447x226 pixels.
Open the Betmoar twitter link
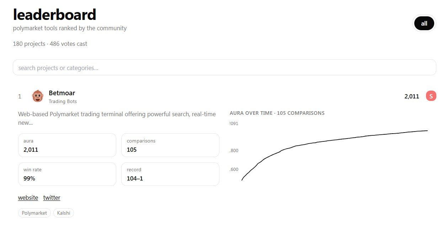(52, 198)
